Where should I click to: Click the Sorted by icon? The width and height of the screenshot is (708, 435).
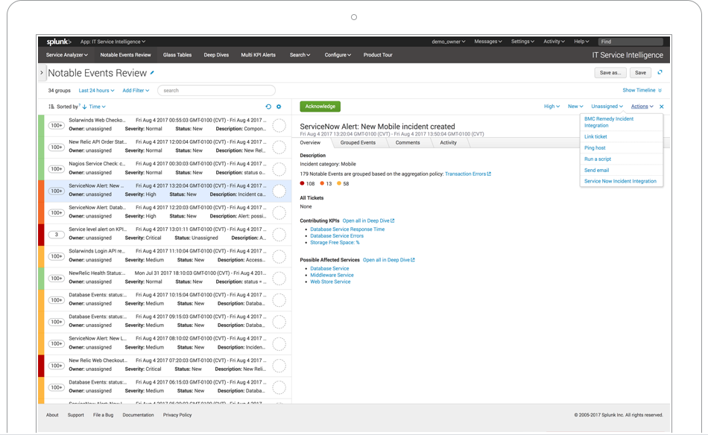(51, 107)
